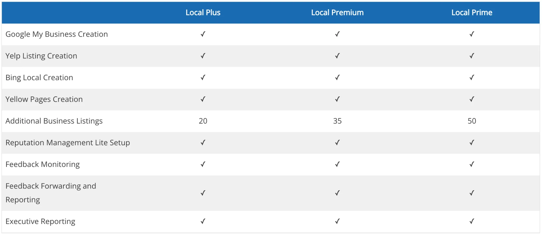Click the Yelp Listing Creation row label
Screen dimensions: 542x234
pyautogui.click(x=41, y=56)
